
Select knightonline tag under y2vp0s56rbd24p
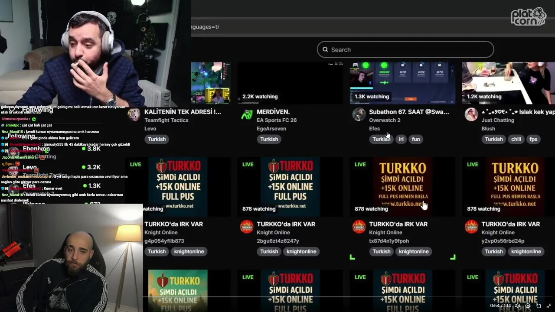(x=526, y=251)
